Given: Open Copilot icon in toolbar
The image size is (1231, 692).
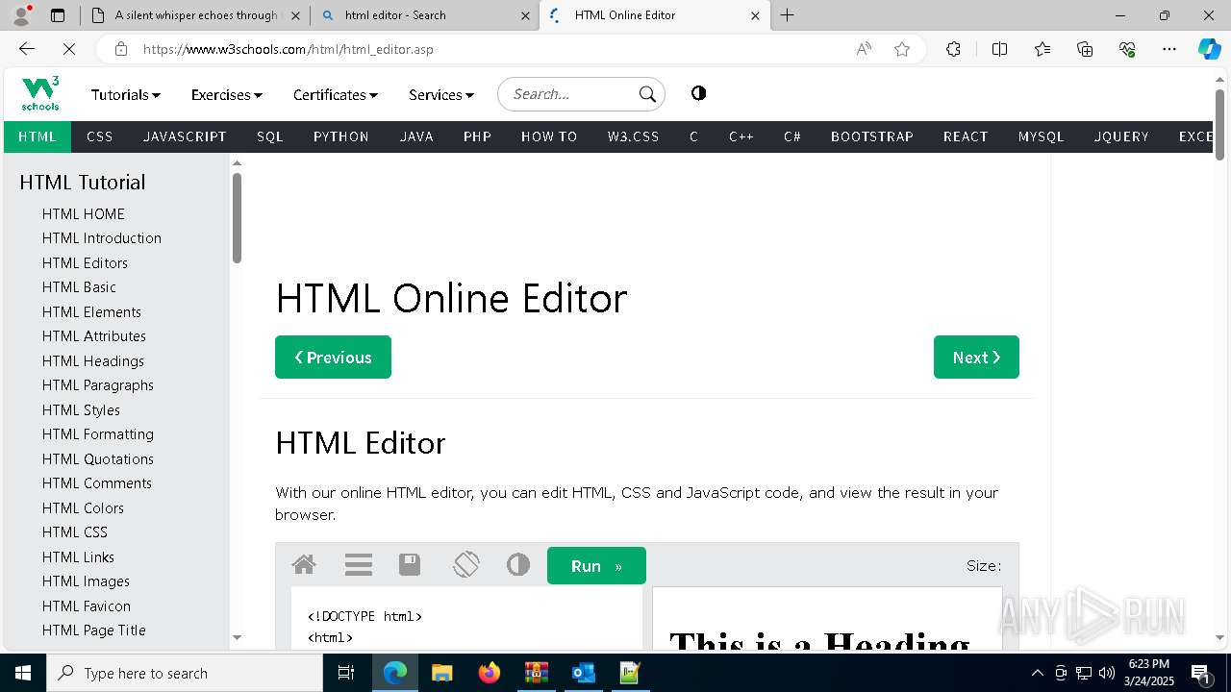Looking at the screenshot, I should [1209, 49].
